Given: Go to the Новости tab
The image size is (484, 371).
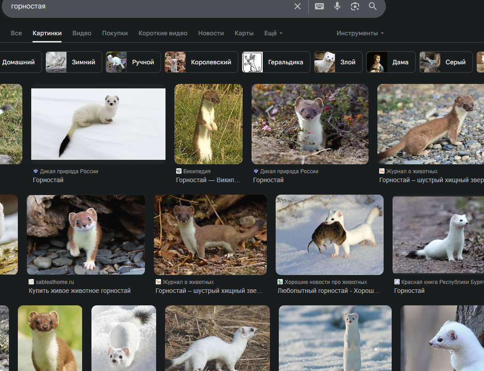Looking at the screenshot, I should tap(211, 33).
